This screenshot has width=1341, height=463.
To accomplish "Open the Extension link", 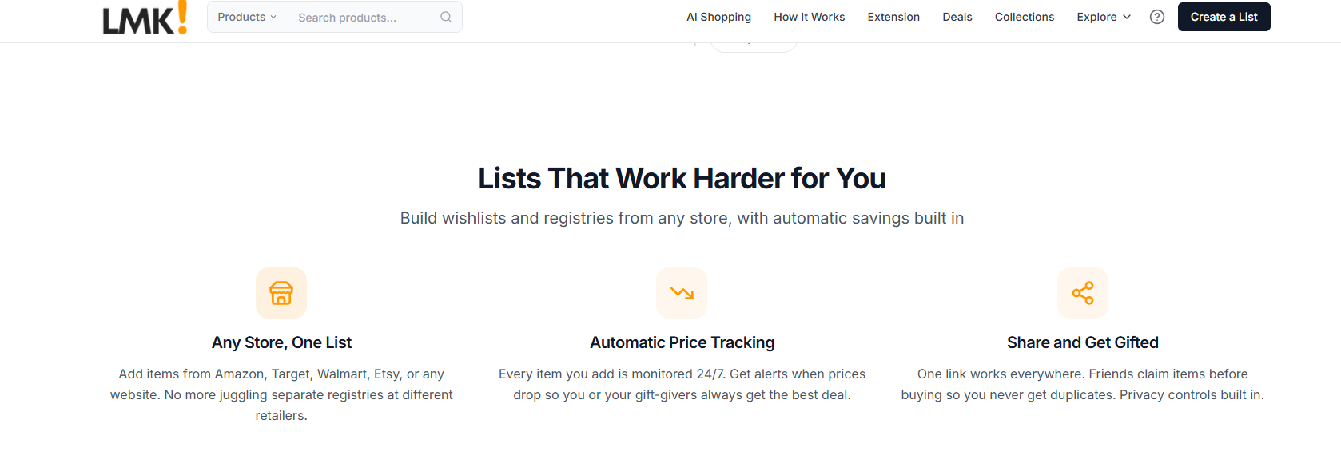I will (x=893, y=17).
